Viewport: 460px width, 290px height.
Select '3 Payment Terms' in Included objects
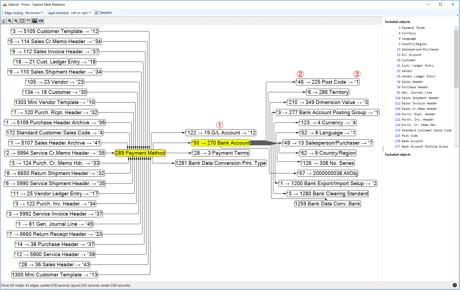[x=411, y=28]
